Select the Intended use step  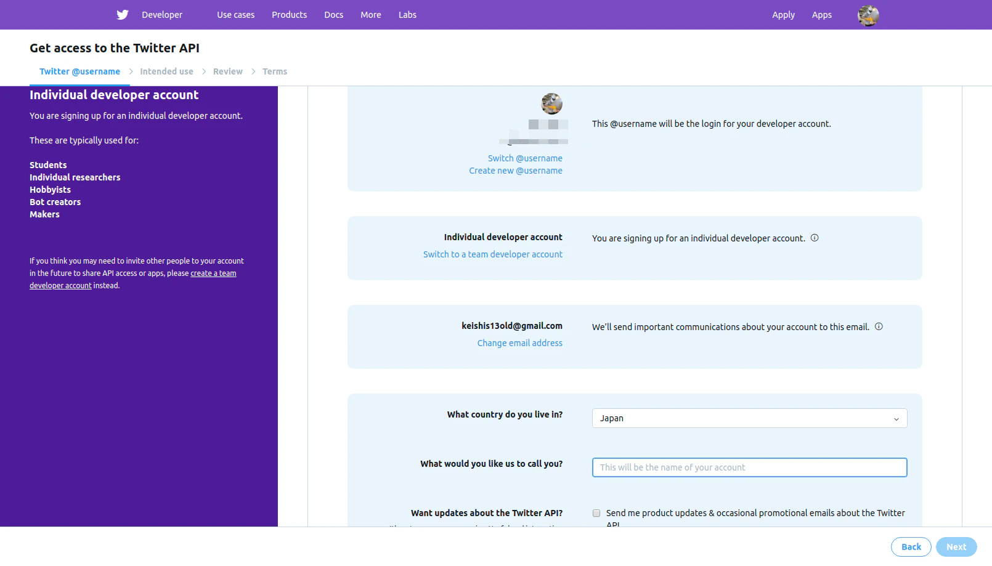point(166,71)
